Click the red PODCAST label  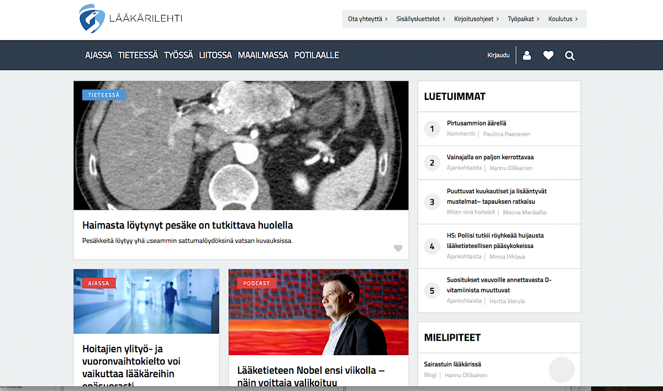256,283
